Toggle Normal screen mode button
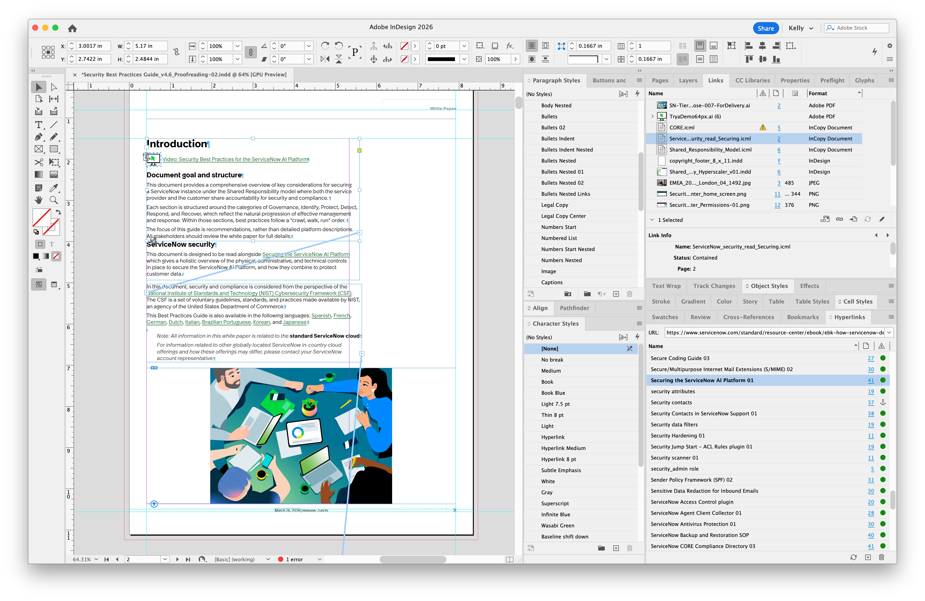The height and width of the screenshot is (601, 925). [x=38, y=285]
